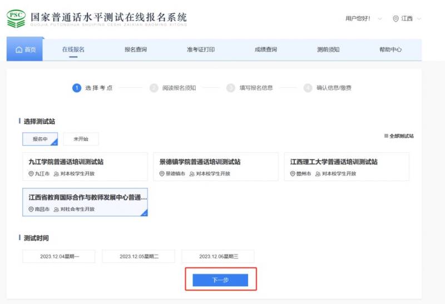Go to the 准考证打印 tab
The width and height of the screenshot is (445, 304).
(200, 49)
